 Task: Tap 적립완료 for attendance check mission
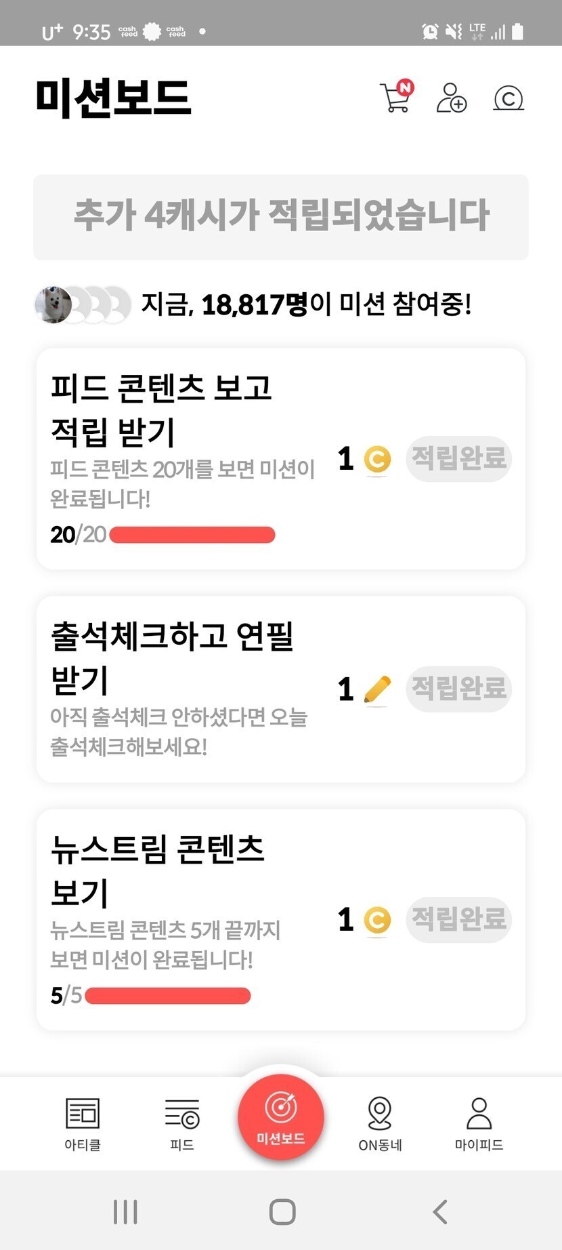coord(458,689)
